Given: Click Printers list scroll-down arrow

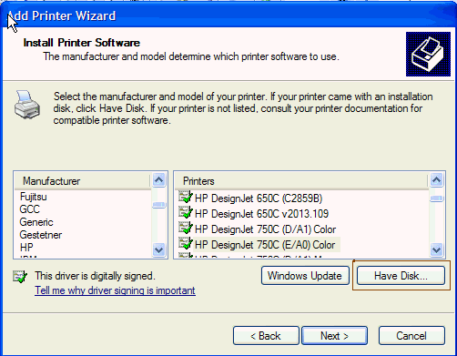Looking at the screenshot, I should [x=437, y=250].
